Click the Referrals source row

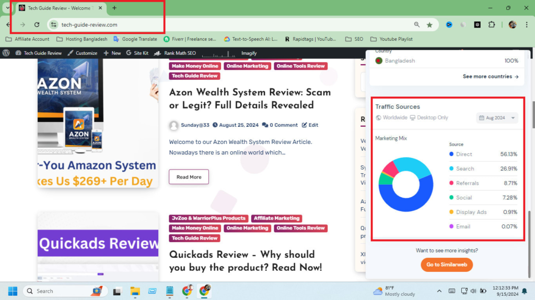[483, 183]
